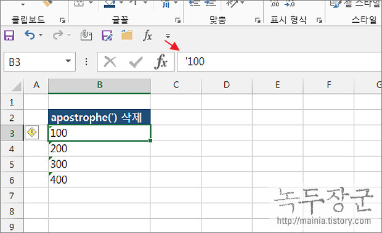Click header cell "apostrophe(') 삭제"

(99, 117)
